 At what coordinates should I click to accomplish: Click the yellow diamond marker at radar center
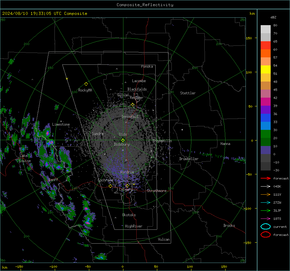123,140
